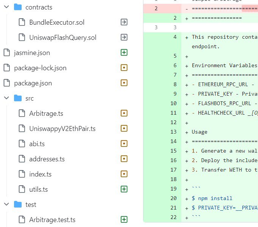Click the file icon beside Arbitrage.ts
The height and width of the screenshot is (227, 258).
tap(22, 113)
